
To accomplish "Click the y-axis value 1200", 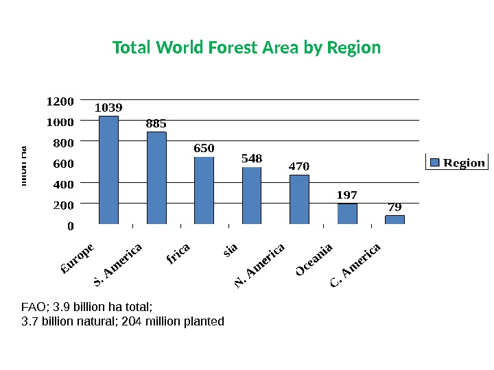I will (x=60, y=101).
